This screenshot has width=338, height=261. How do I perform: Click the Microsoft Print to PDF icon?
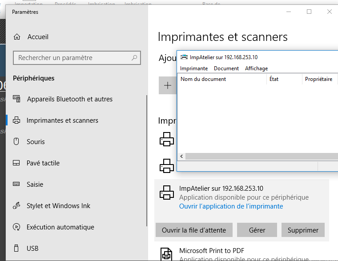tap(167, 254)
